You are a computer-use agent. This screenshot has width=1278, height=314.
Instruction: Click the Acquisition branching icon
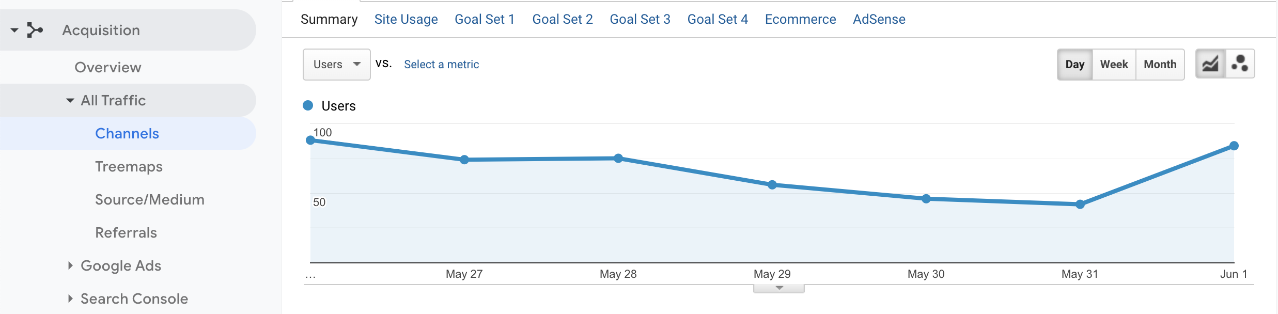(35, 30)
